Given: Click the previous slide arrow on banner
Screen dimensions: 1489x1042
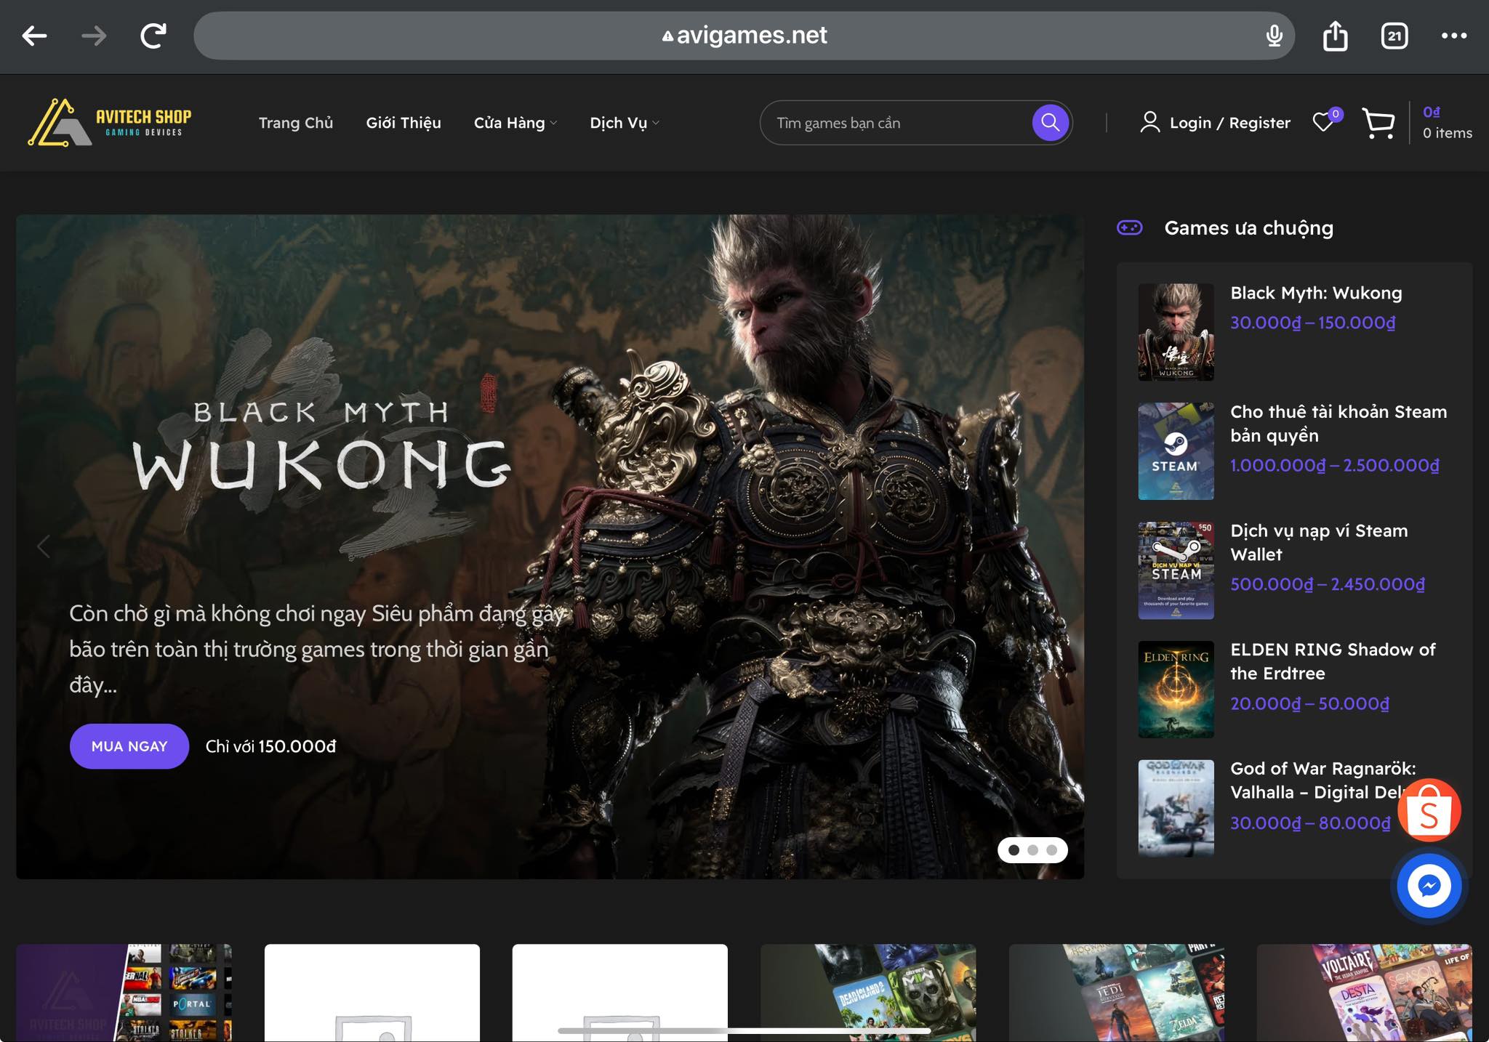Looking at the screenshot, I should click(x=44, y=546).
